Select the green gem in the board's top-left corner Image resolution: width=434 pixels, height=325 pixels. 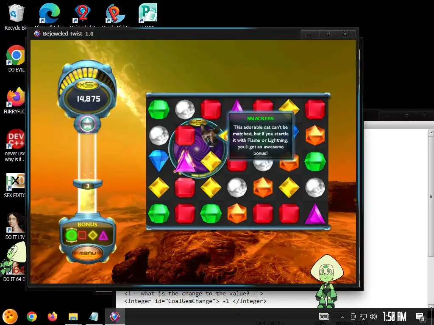(159, 110)
